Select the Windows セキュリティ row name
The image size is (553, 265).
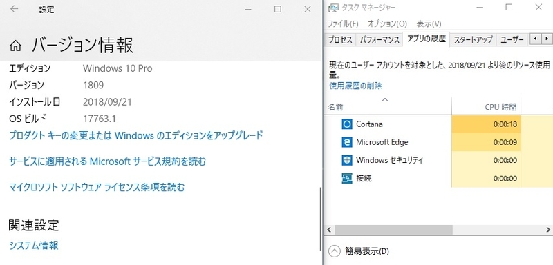click(389, 161)
